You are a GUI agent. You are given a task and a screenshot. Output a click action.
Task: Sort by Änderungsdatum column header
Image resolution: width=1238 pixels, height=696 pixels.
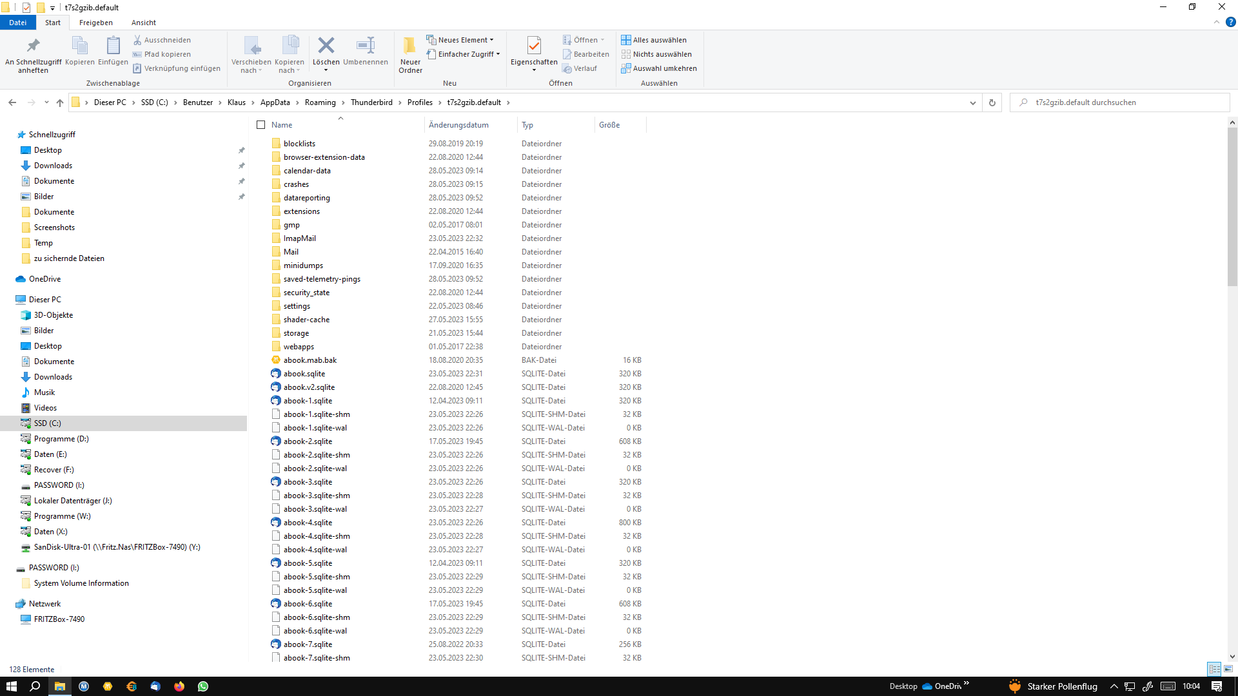tap(458, 125)
